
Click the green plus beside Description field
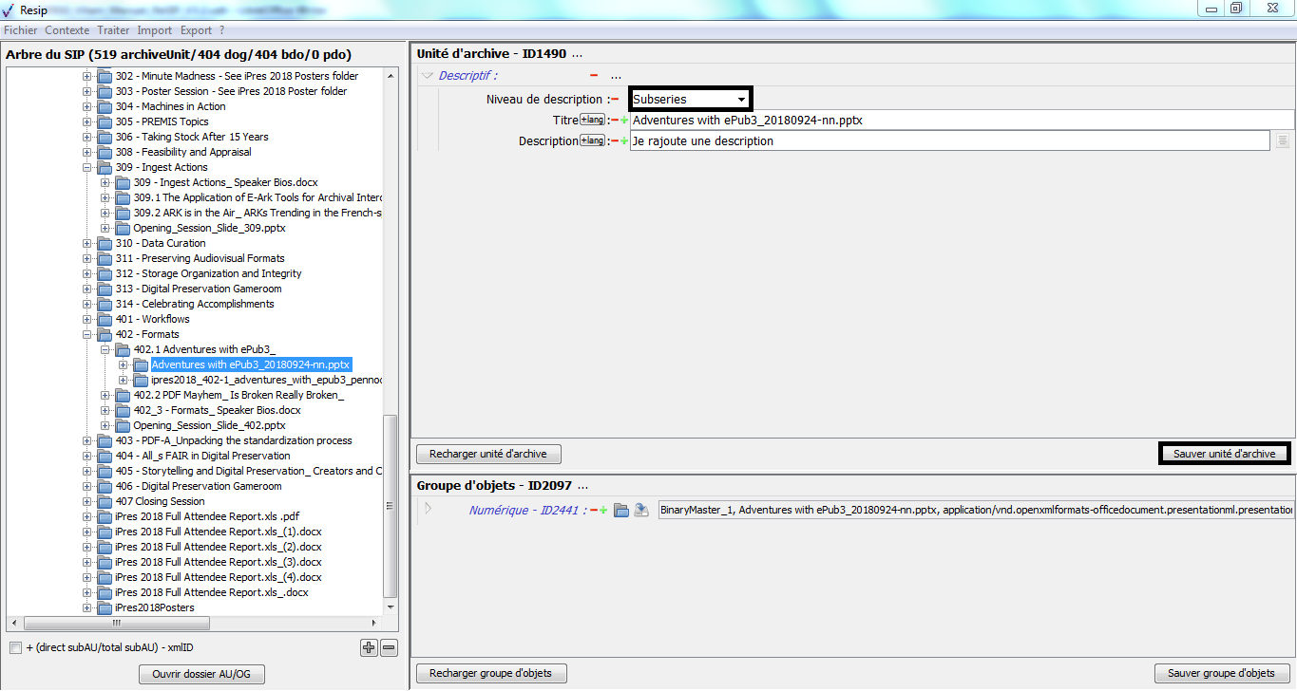(x=624, y=141)
